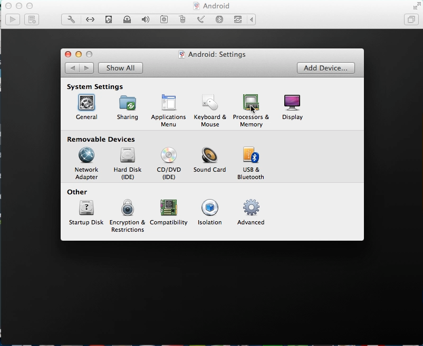Image resolution: width=423 pixels, height=346 pixels.
Task: Close the Android: Settings window
Action: click(68, 54)
